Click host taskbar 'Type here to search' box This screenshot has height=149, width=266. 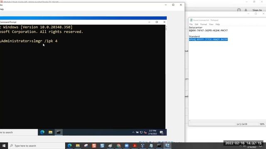coord(37,146)
